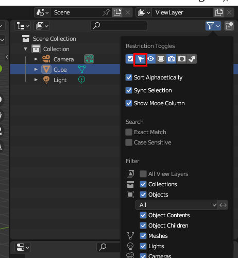Toggle the disable-in-renders camera restriction icon

click(x=171, y=59)
